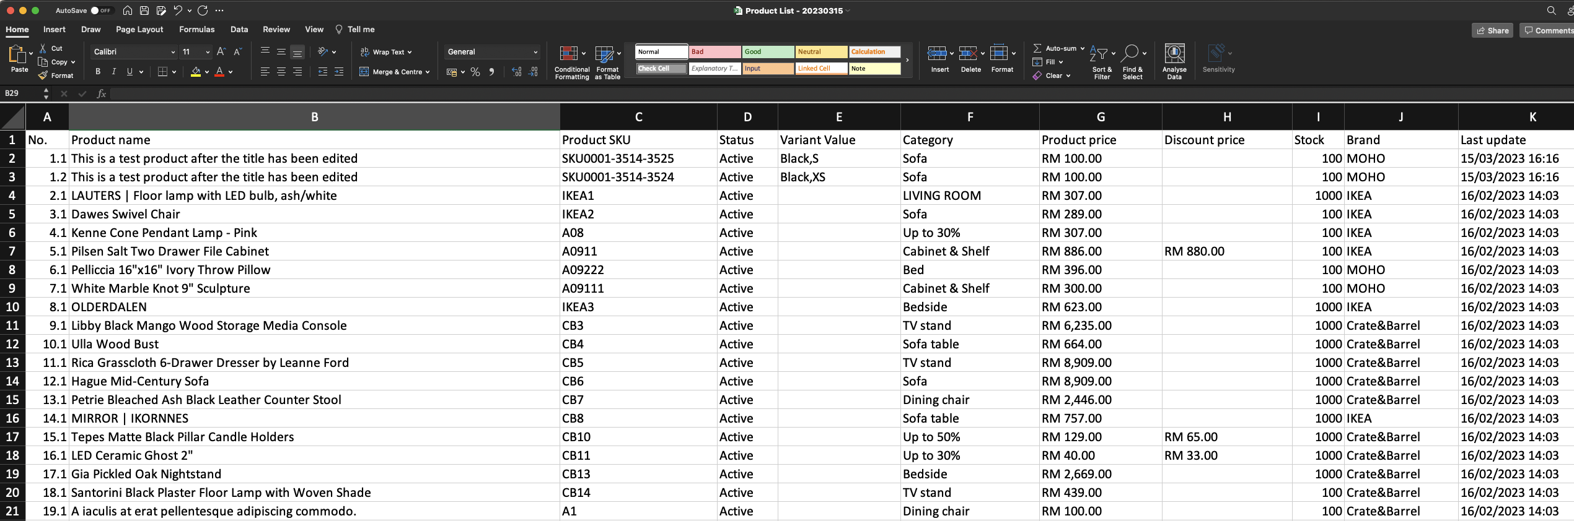The width and height of the screenshot is (1574, 521).
Task: Apply the Good cell style swatch
Action: click(x=768, y=52)
